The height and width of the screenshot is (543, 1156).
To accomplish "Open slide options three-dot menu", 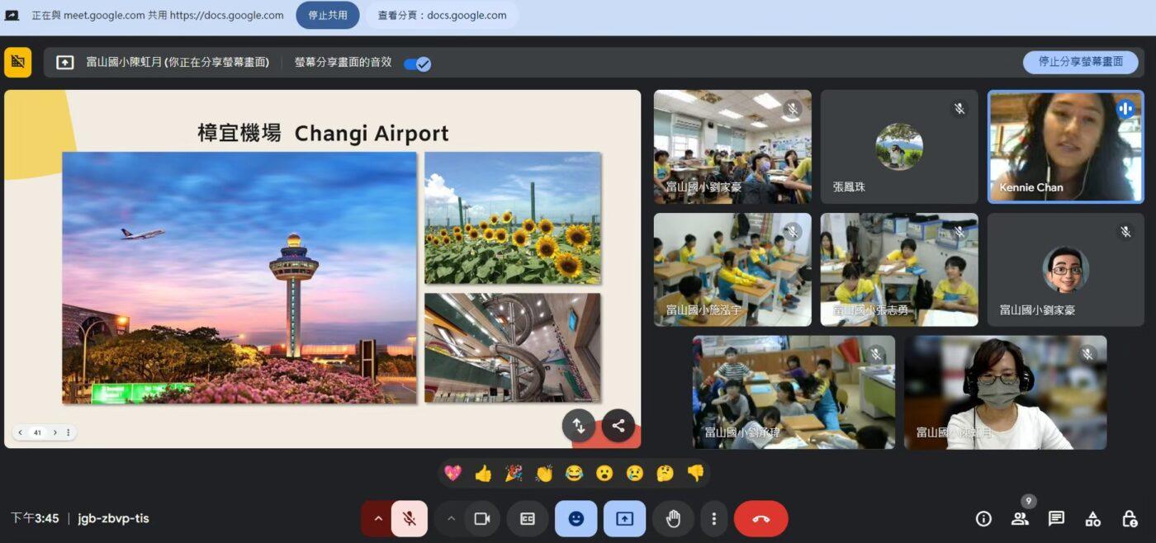I will [69, 432].
